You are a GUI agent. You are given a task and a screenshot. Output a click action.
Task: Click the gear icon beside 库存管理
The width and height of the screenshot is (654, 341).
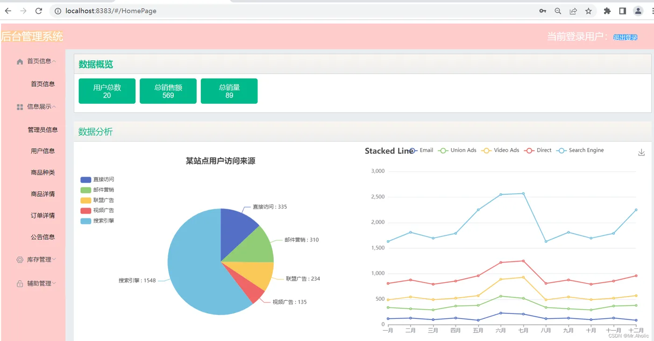(x=20, y=260)
